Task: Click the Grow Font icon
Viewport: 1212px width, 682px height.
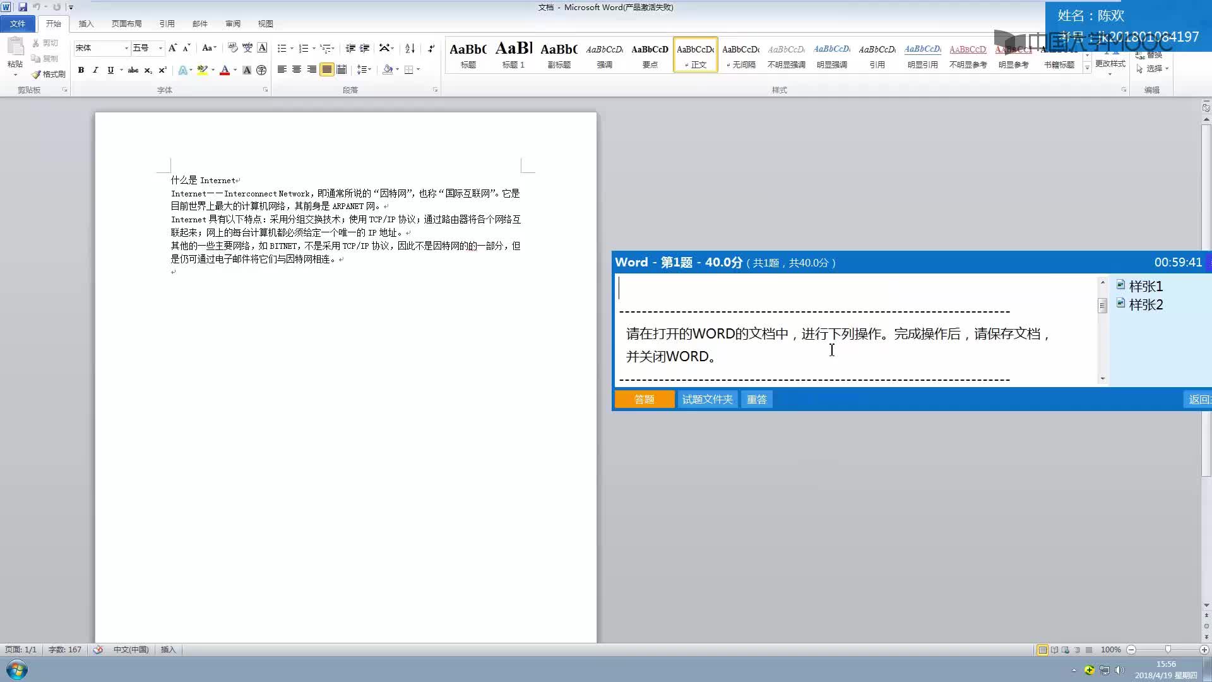Action: click(x=172, y=48)
